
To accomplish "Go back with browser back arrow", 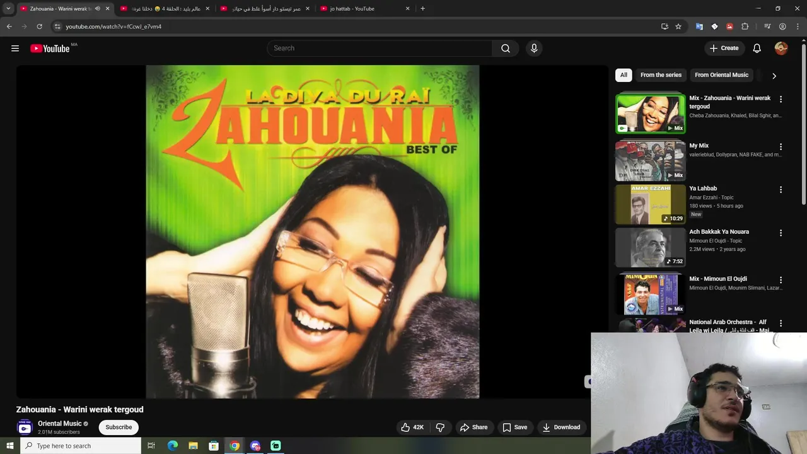I will click(9, 26).
